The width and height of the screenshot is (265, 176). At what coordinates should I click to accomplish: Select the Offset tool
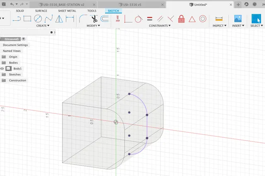[104, 19]
